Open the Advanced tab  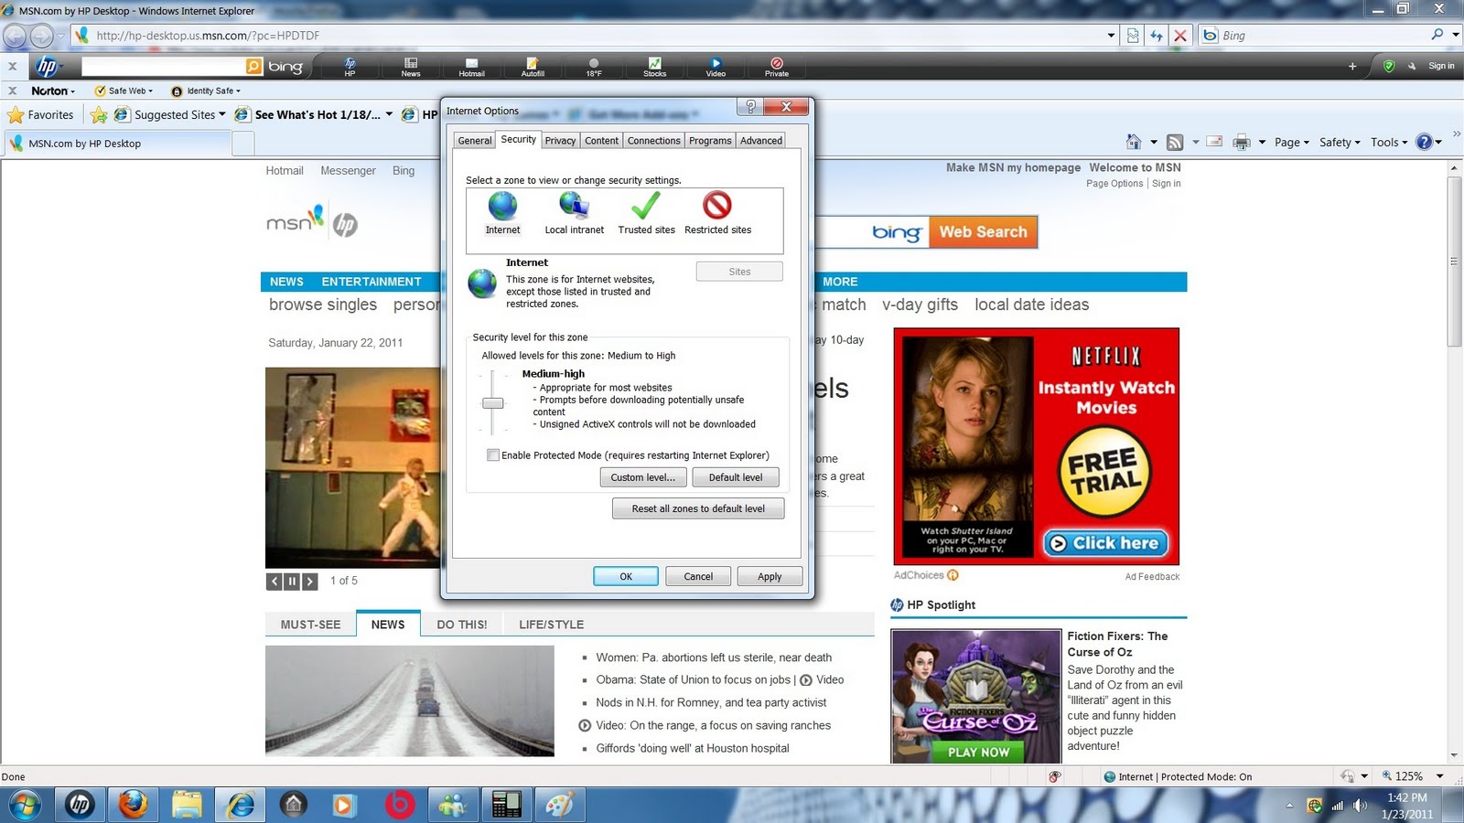(761, 141)
